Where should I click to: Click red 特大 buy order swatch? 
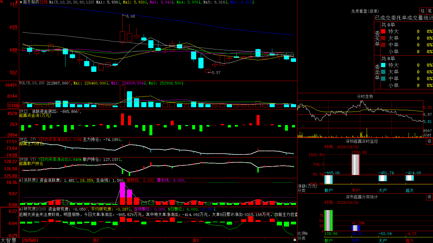[383, 31]
